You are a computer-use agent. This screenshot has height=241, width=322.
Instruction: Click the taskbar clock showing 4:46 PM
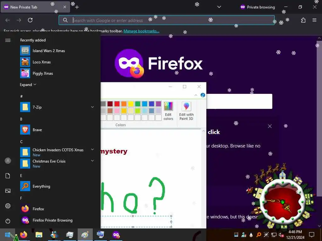295,235
